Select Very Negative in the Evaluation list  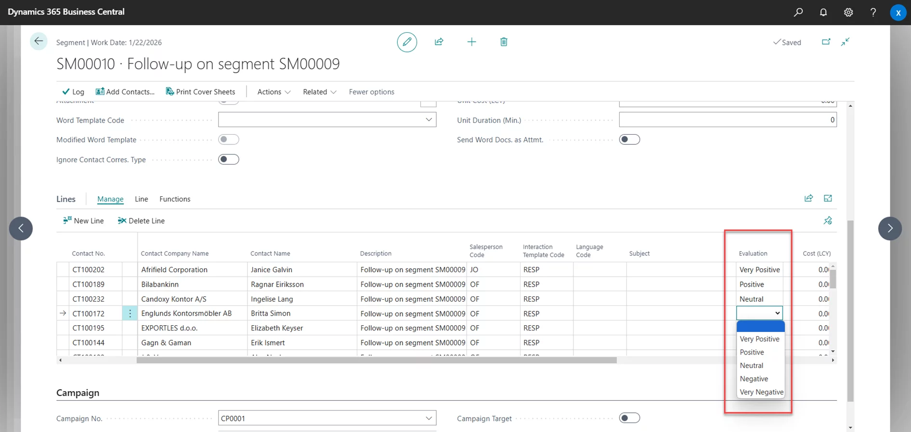point(761,392)
